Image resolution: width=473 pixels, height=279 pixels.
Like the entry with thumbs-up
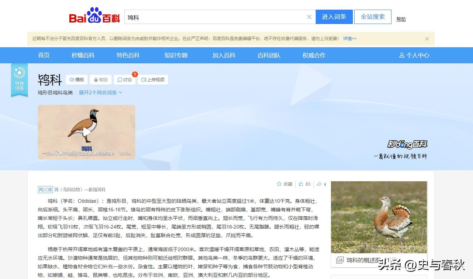(305, 184)
